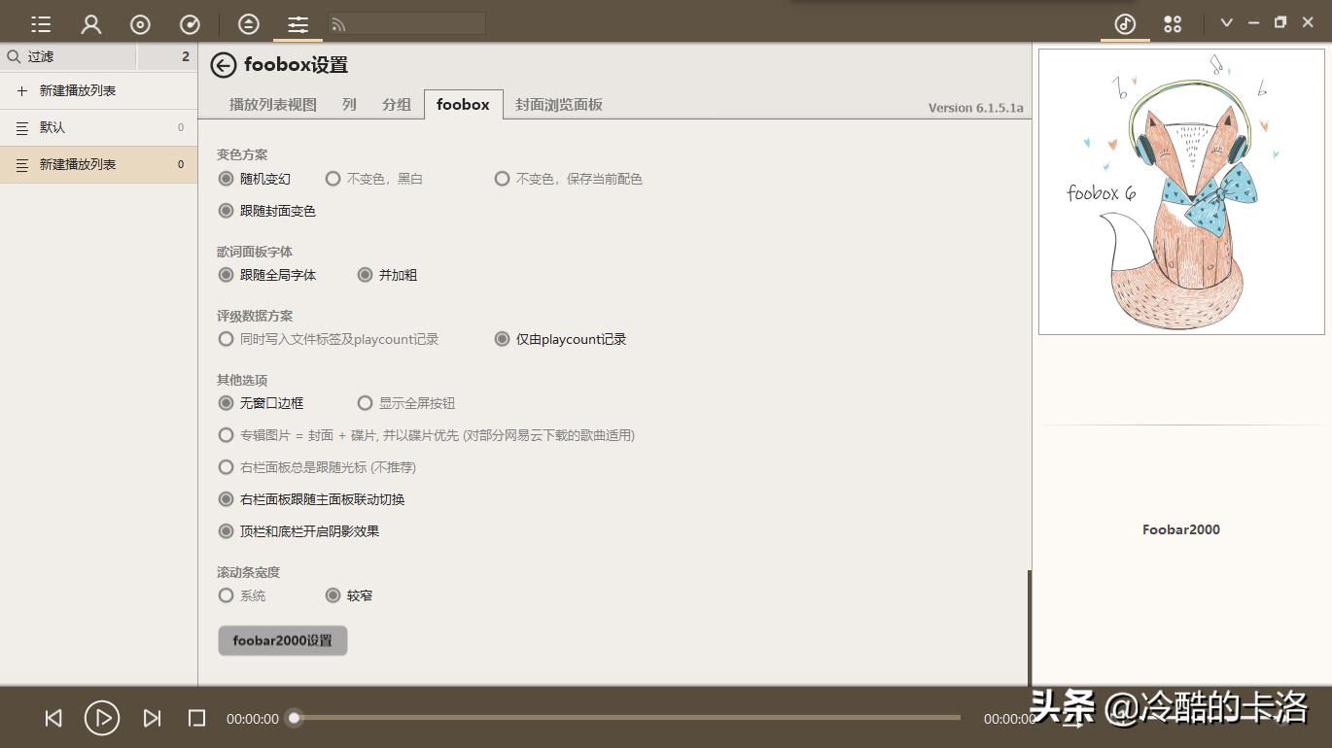Viewport: 1332px width, 748px height.
Task: Open the album disc icon in toolbar
Action: tap(140, 23)
